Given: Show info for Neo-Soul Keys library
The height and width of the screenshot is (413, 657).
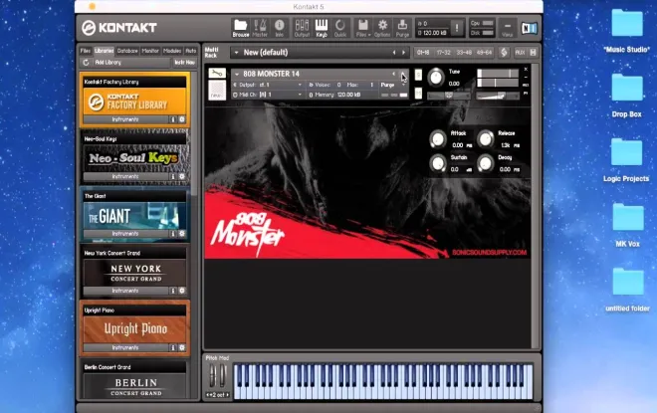Looking at the screenshot, I should click(x=172, y=176).
